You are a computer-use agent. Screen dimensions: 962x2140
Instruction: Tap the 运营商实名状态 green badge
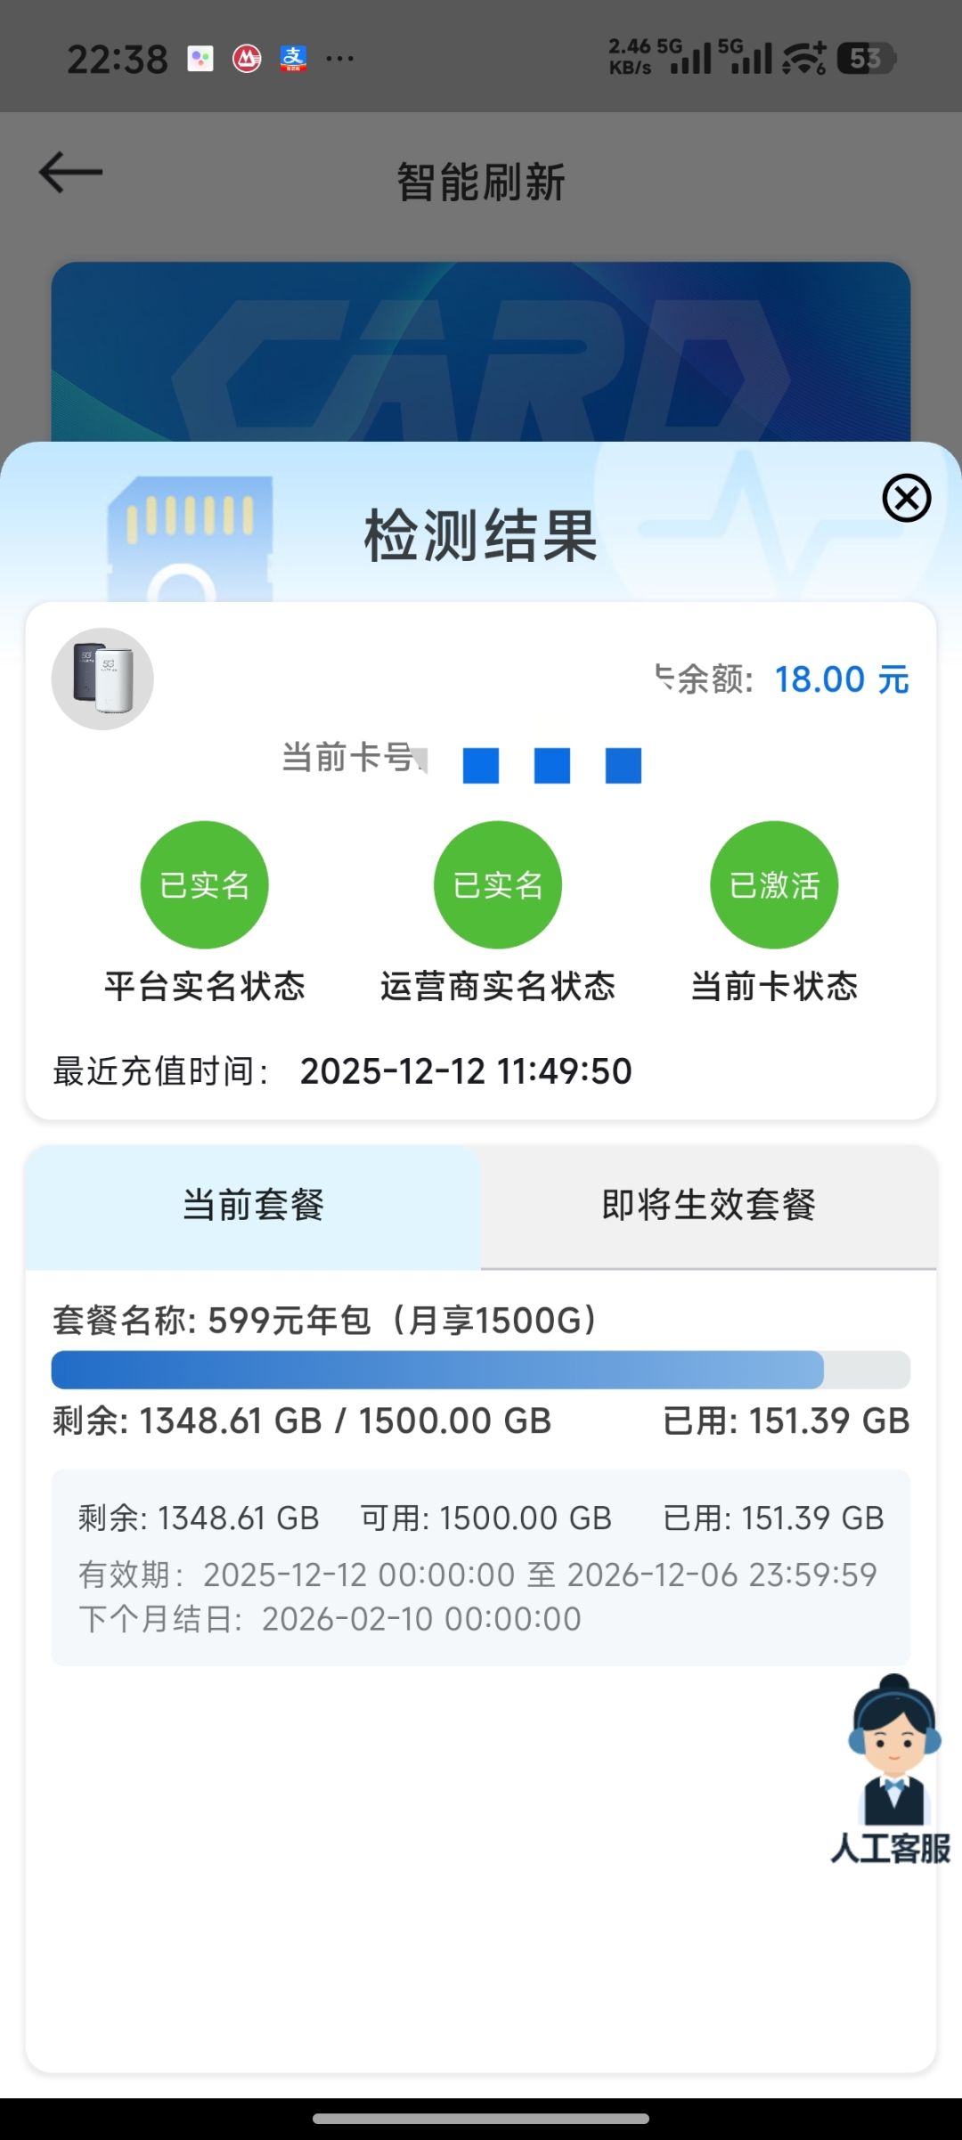click(x=497, y=884)
